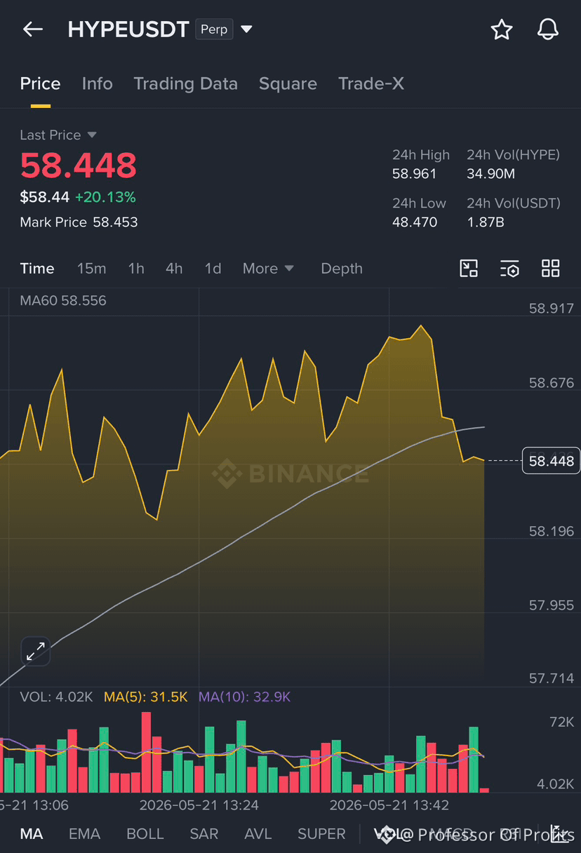Tap the 72K volume axis label
Image resolution: width=581 pixels, height=853 pixels.
(562, 722)
